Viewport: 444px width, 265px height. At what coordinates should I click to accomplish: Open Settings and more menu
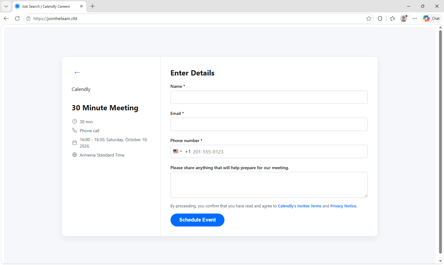(415, 18)
